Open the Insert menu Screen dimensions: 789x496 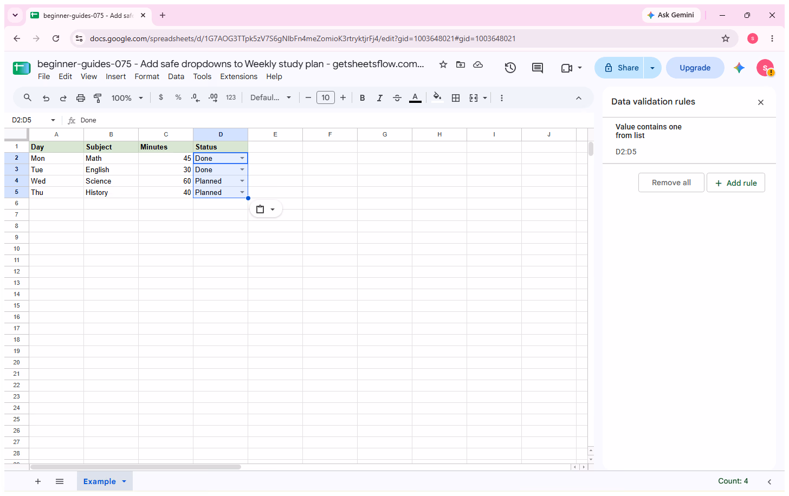116,76
